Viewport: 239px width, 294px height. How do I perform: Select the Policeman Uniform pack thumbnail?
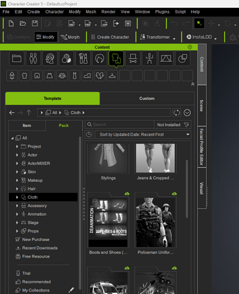click(155, 222)
